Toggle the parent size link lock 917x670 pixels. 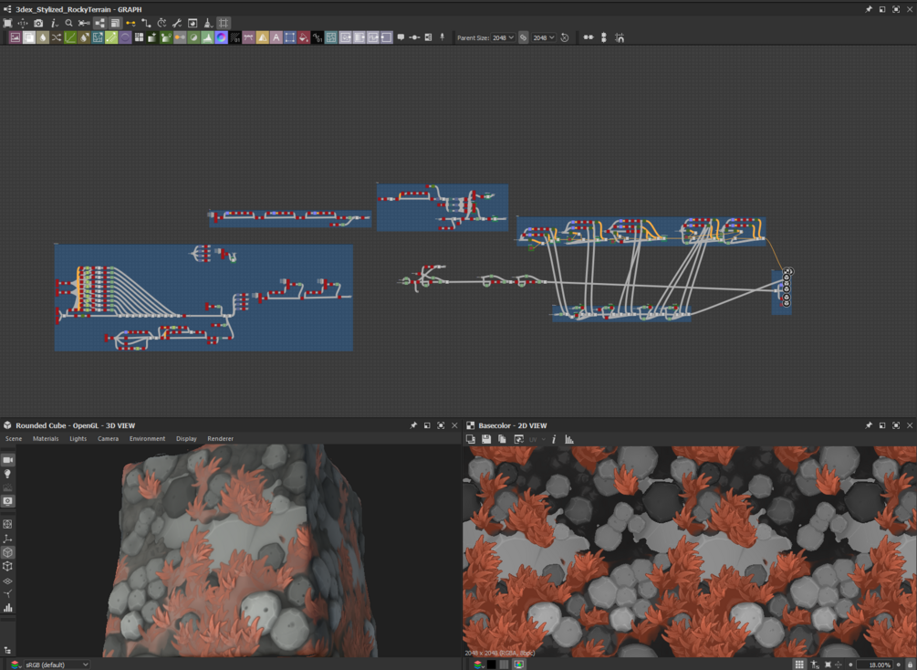pyautogui.click(x=524, y=37)
